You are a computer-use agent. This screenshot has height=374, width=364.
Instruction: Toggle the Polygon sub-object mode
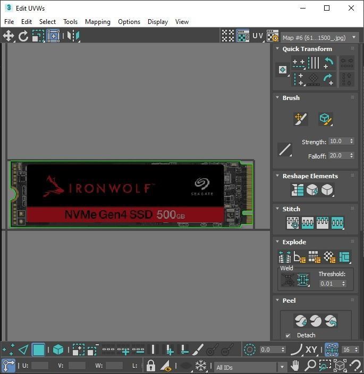click(x=38, y=350)
